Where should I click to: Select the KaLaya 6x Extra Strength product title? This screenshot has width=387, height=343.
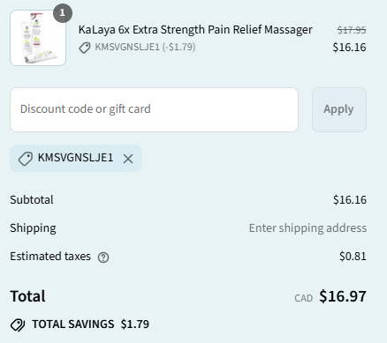(195, 30)
